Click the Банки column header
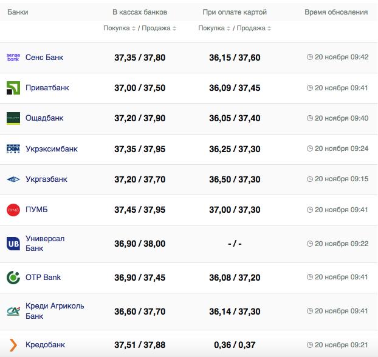 click(18, 12)
